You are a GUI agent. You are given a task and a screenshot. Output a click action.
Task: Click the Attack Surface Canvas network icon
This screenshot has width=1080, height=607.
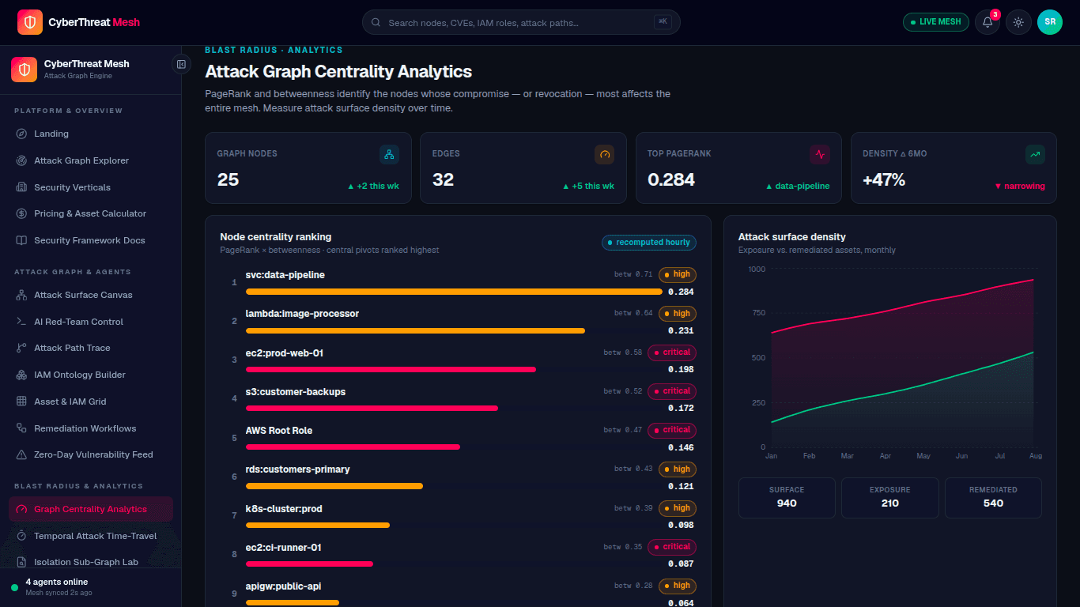(x=21, y=295)
